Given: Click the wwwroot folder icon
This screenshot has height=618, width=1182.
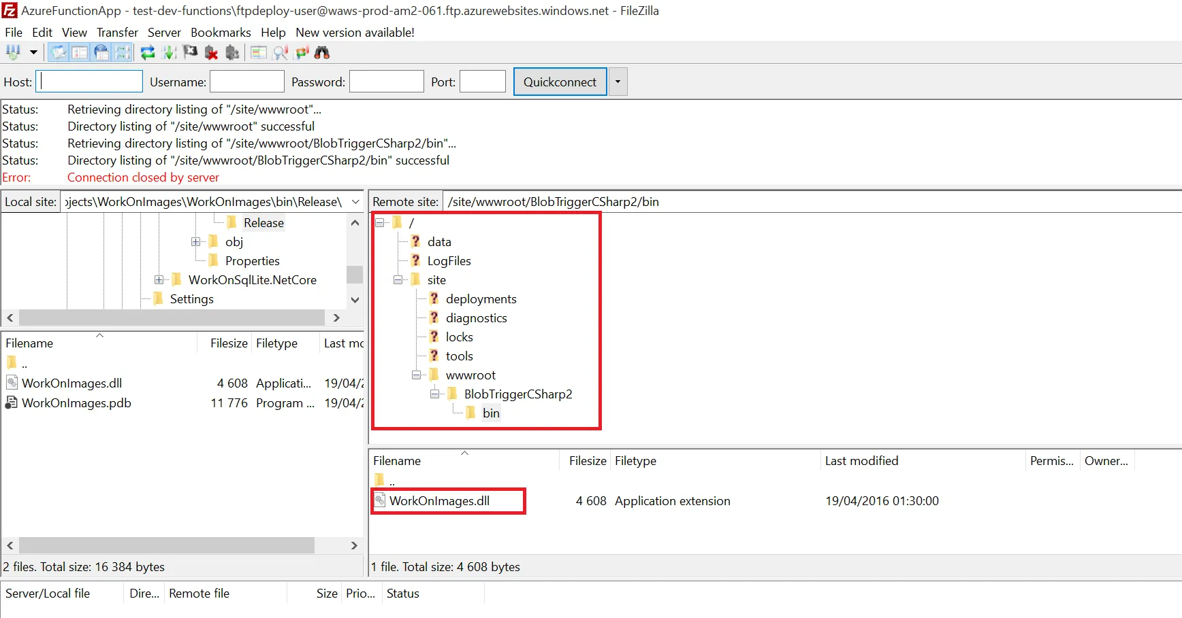Looking at the screenshot, I should [434, 375].
